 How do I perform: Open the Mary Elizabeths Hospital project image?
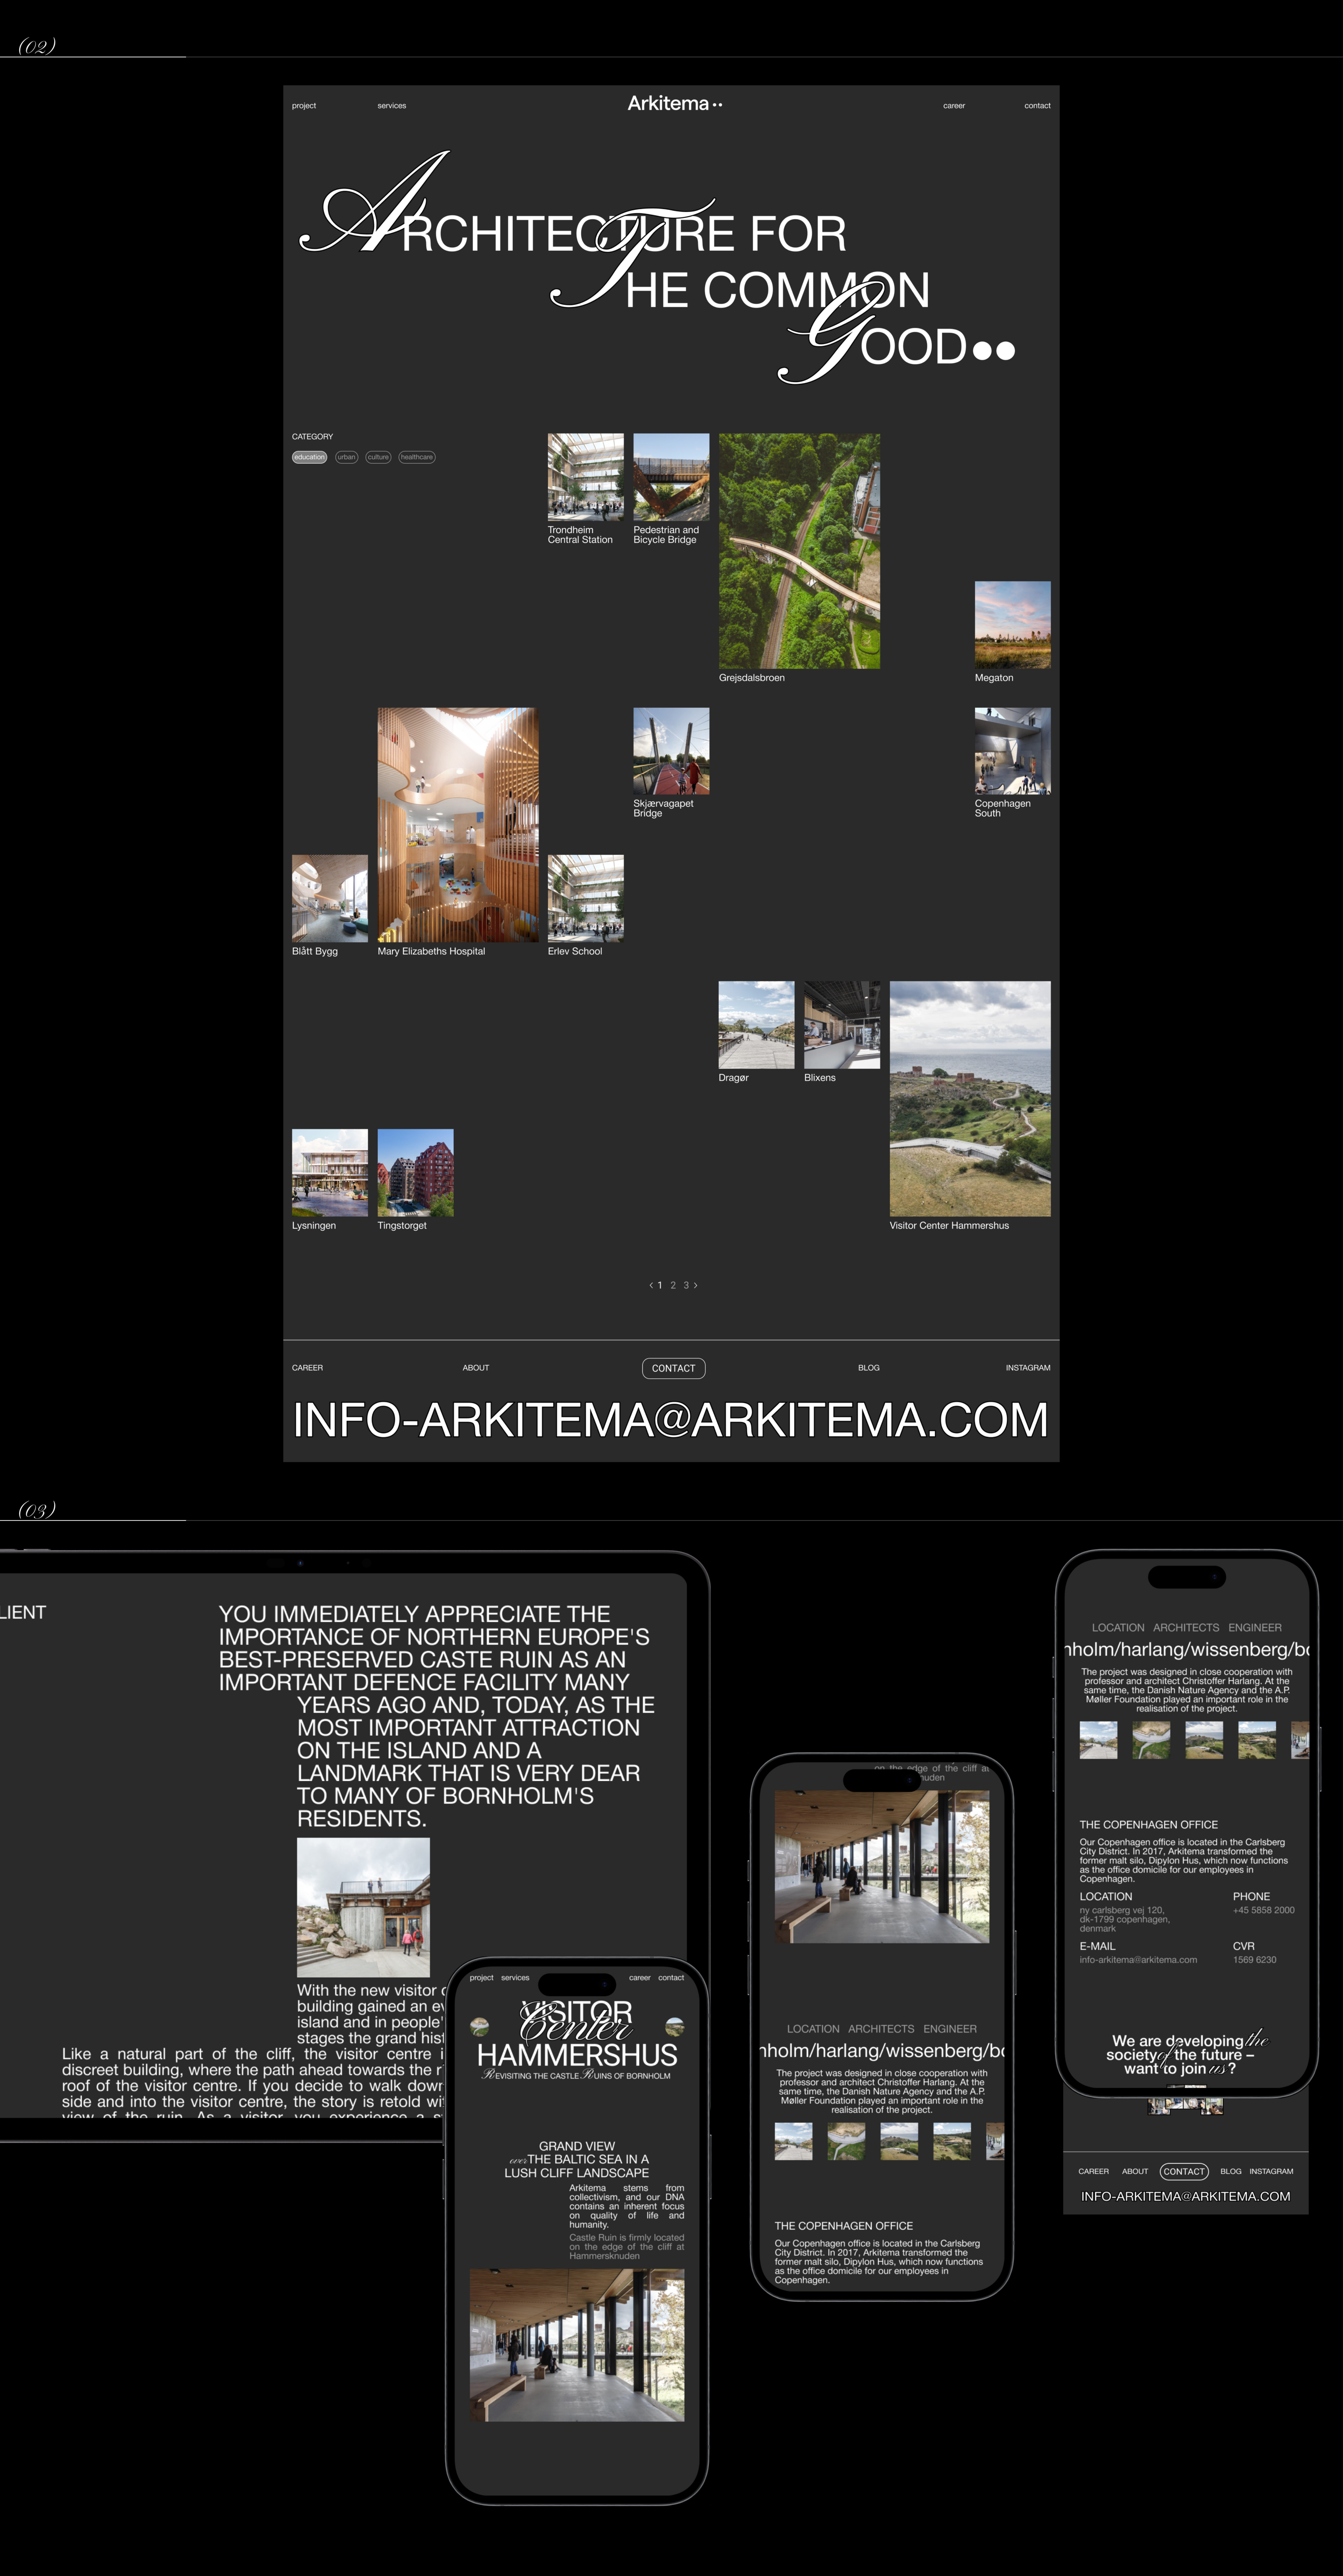click(457, 825)
